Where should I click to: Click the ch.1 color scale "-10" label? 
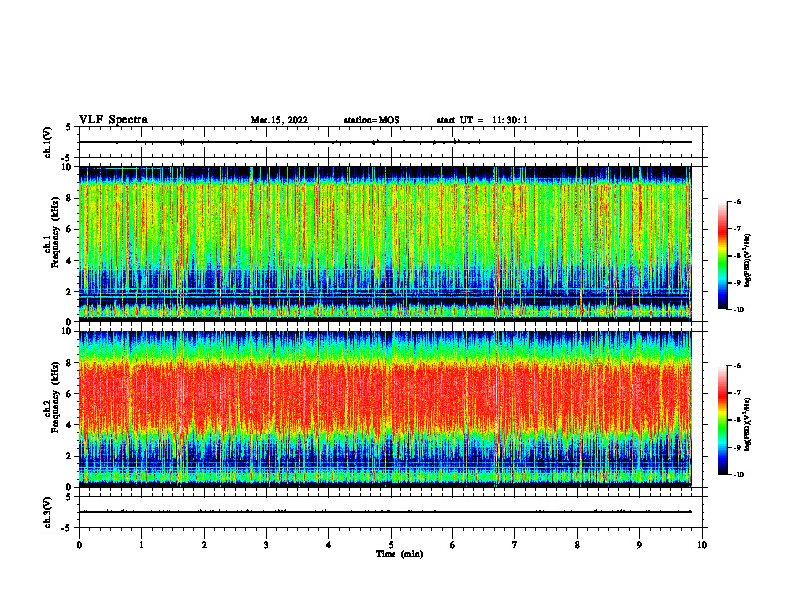[x=739, y=310]
